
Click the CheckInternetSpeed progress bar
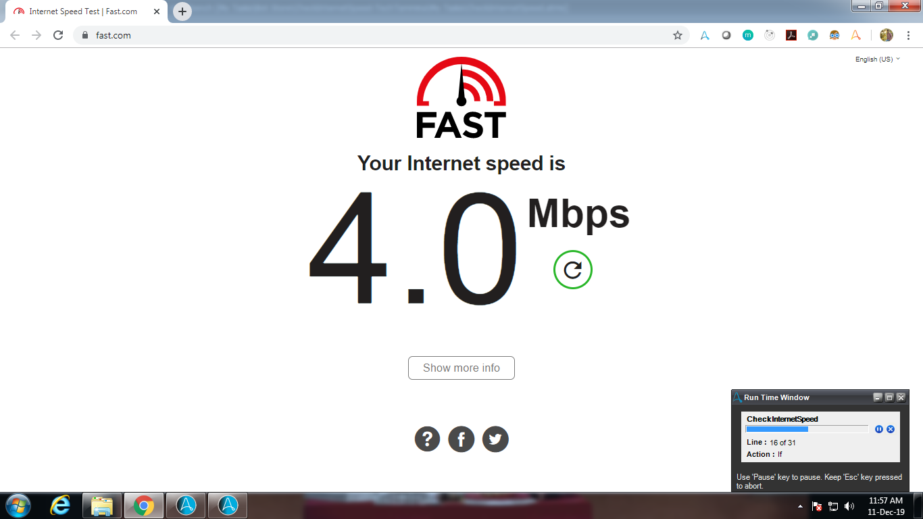pos(807,429)
